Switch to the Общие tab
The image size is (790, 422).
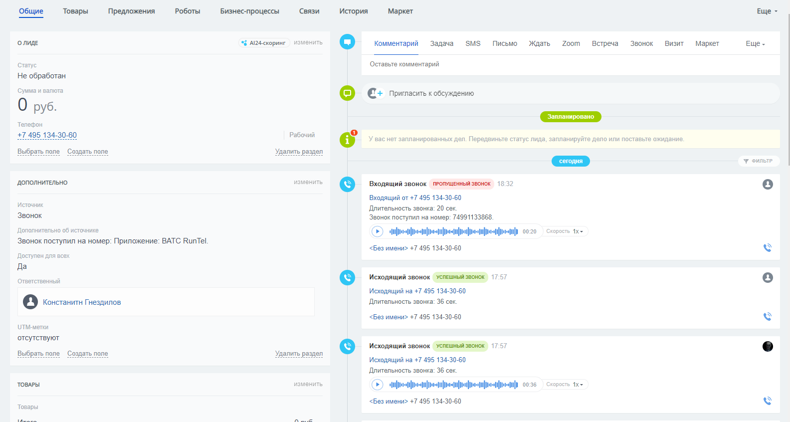click(31, 11)
